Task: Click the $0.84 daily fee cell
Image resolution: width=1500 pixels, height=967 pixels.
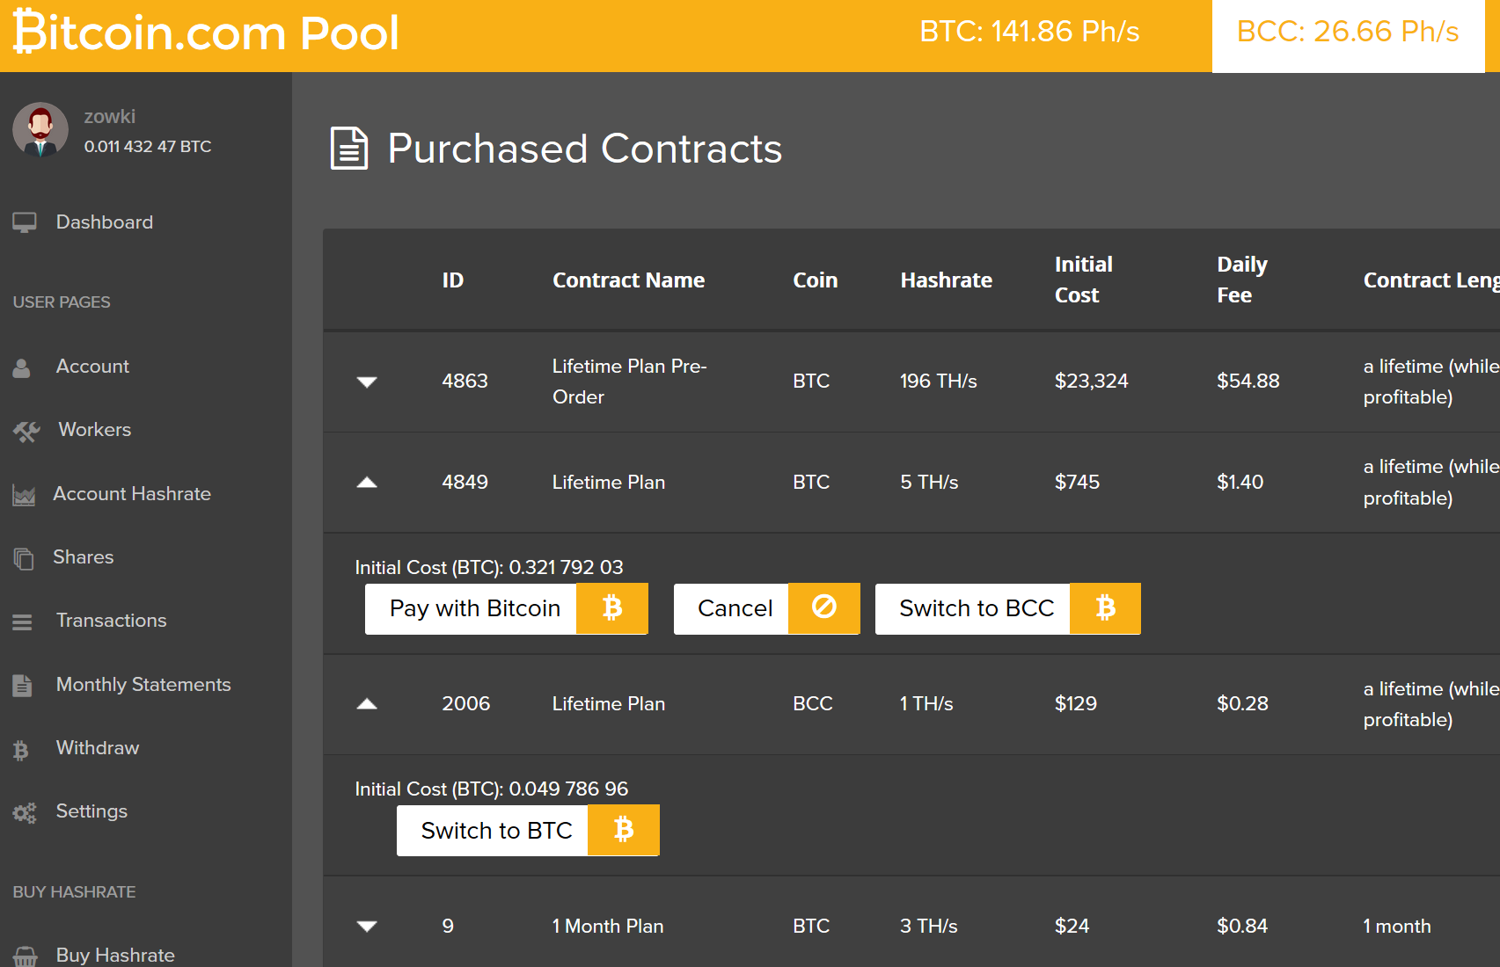Action: coord(1242,927)
